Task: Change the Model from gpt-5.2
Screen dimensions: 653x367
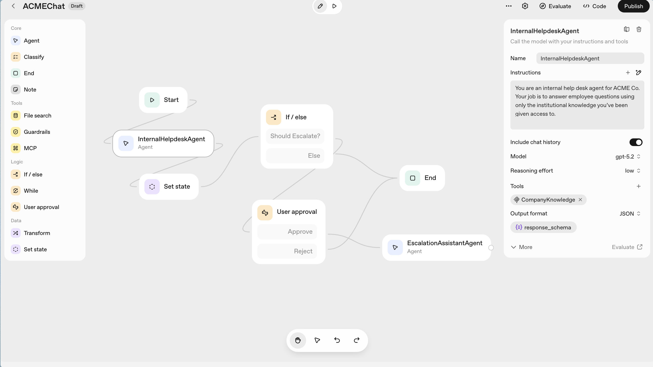Action: point(627,156)
